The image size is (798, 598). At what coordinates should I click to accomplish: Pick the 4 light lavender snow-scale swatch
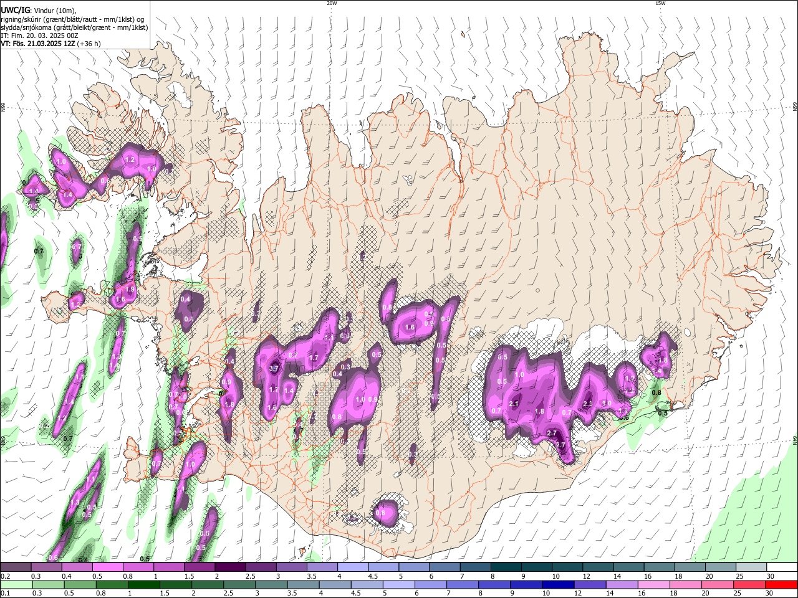tap(352, 567)
